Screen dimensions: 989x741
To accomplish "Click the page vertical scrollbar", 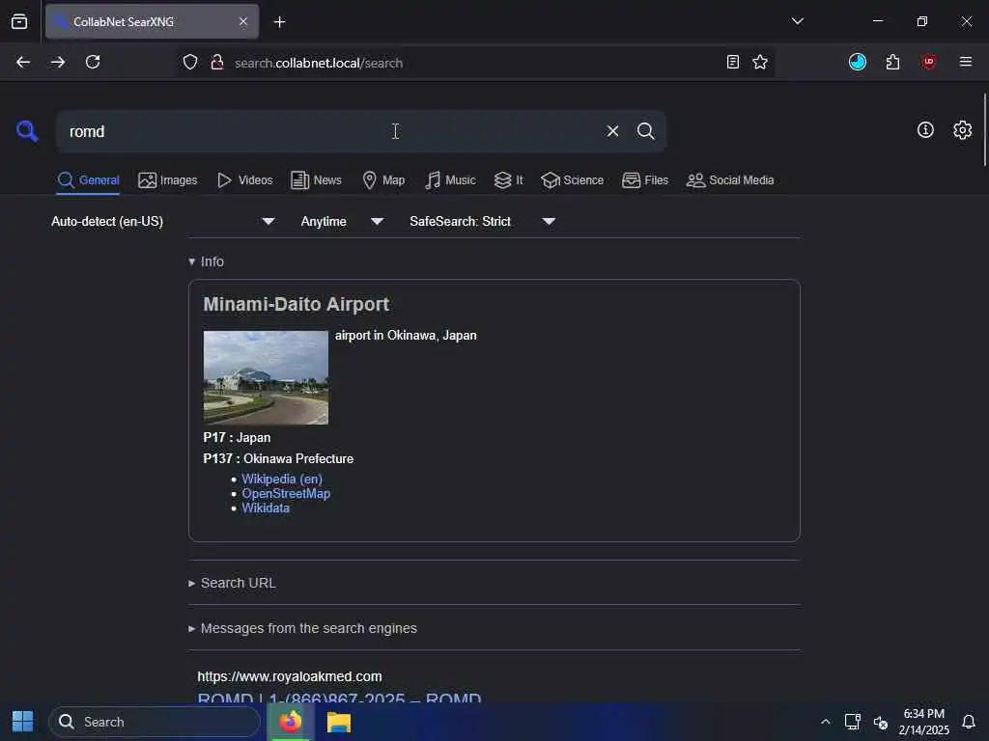I will (x=984, y=130).
